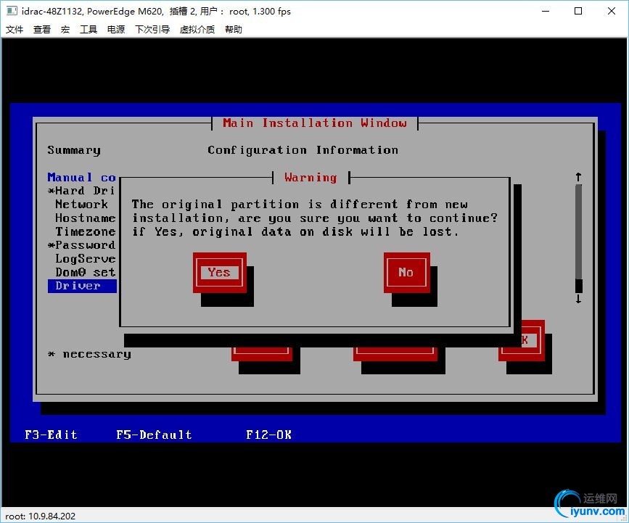
Task: Select the Dom0 set configuration item
Action: (85, 272)
